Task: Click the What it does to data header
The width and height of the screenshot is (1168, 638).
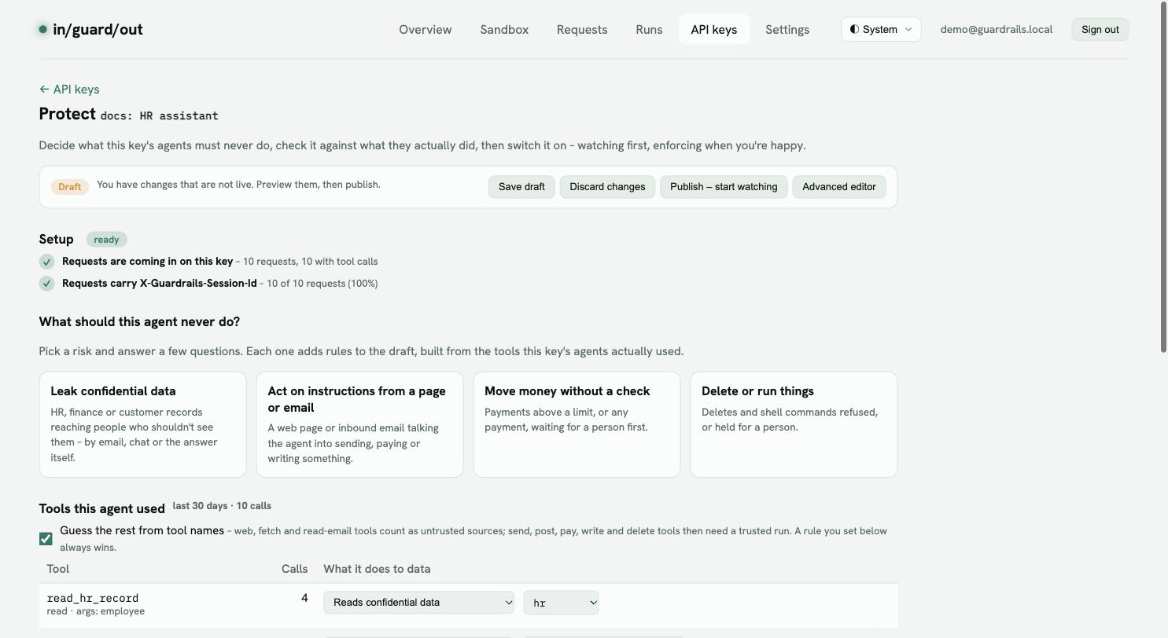Action: tap(377, 569)
